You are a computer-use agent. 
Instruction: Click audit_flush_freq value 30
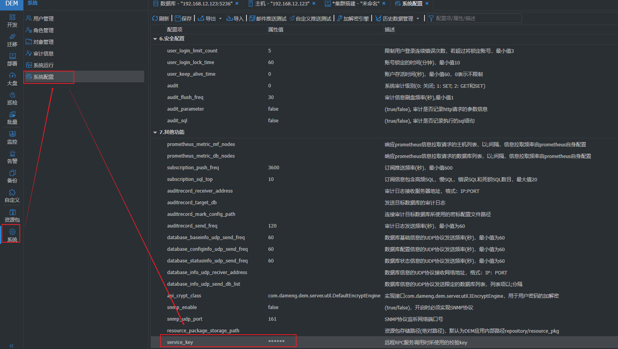click(x=271, y=97)
